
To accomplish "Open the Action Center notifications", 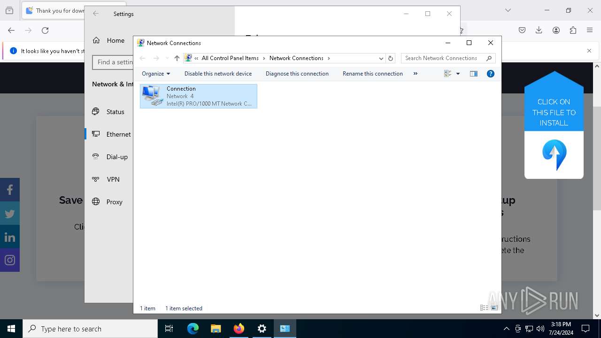I will [x=586, y=329].
